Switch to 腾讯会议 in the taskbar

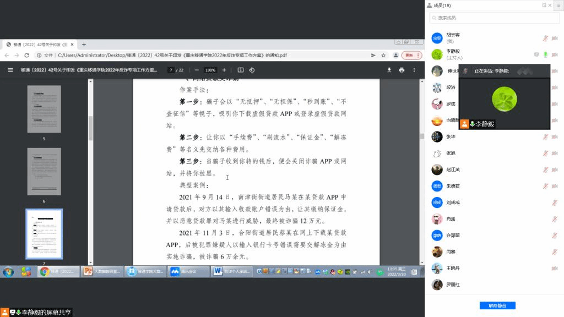coord(187,272)
